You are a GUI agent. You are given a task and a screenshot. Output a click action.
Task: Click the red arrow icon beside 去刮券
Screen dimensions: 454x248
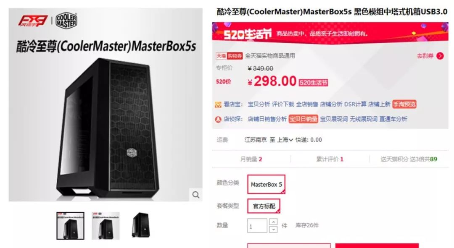(x=440, y=56)
